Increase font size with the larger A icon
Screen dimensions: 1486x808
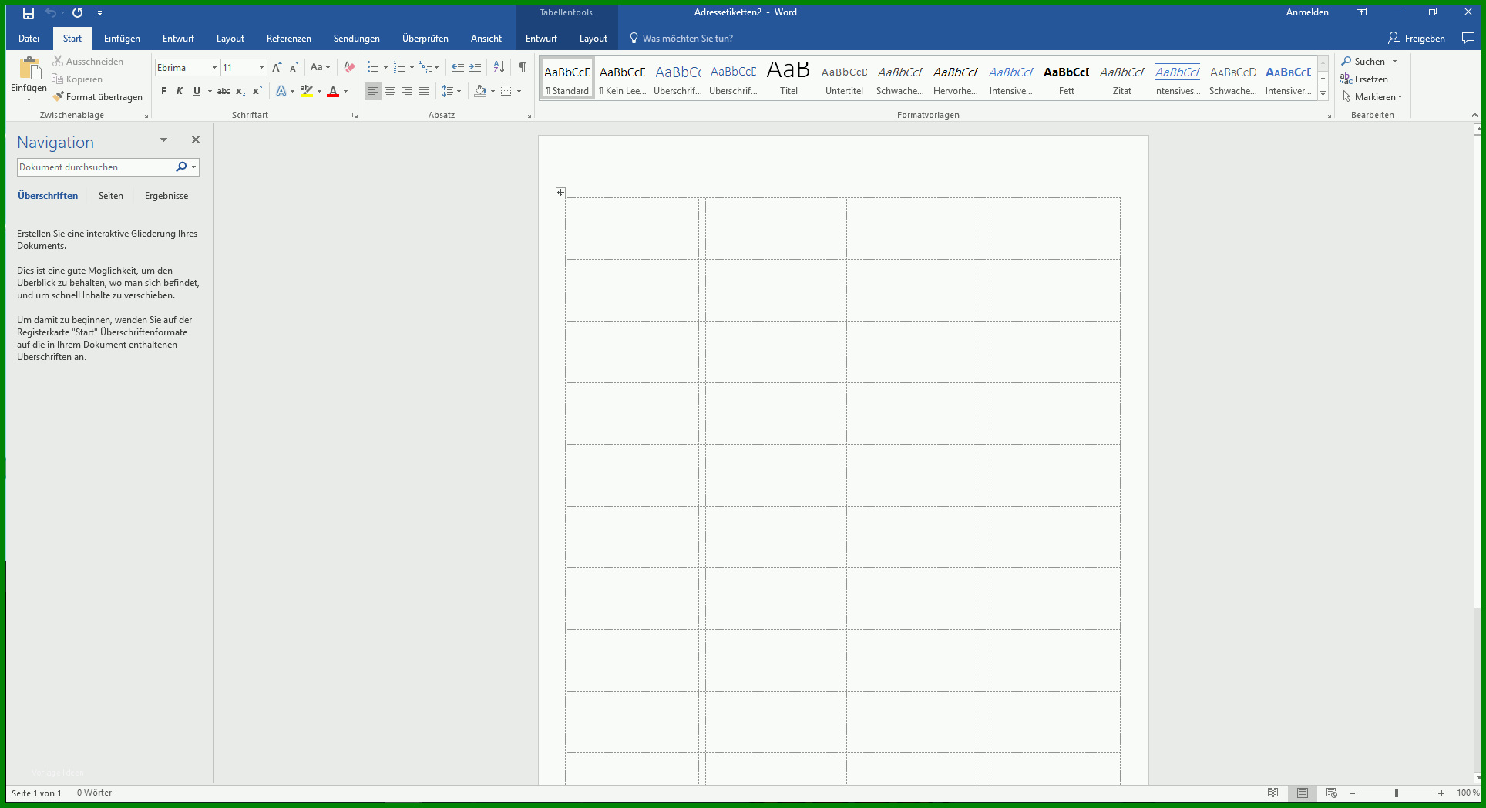[277, 67]
